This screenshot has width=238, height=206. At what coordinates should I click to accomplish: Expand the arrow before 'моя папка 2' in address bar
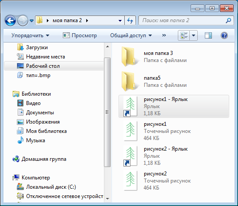tap(48, 20)
